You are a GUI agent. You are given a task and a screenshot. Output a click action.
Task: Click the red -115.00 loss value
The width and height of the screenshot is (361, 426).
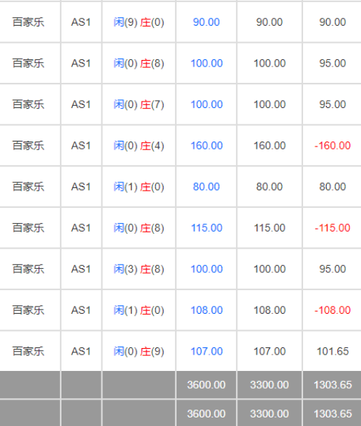(332, 228)
